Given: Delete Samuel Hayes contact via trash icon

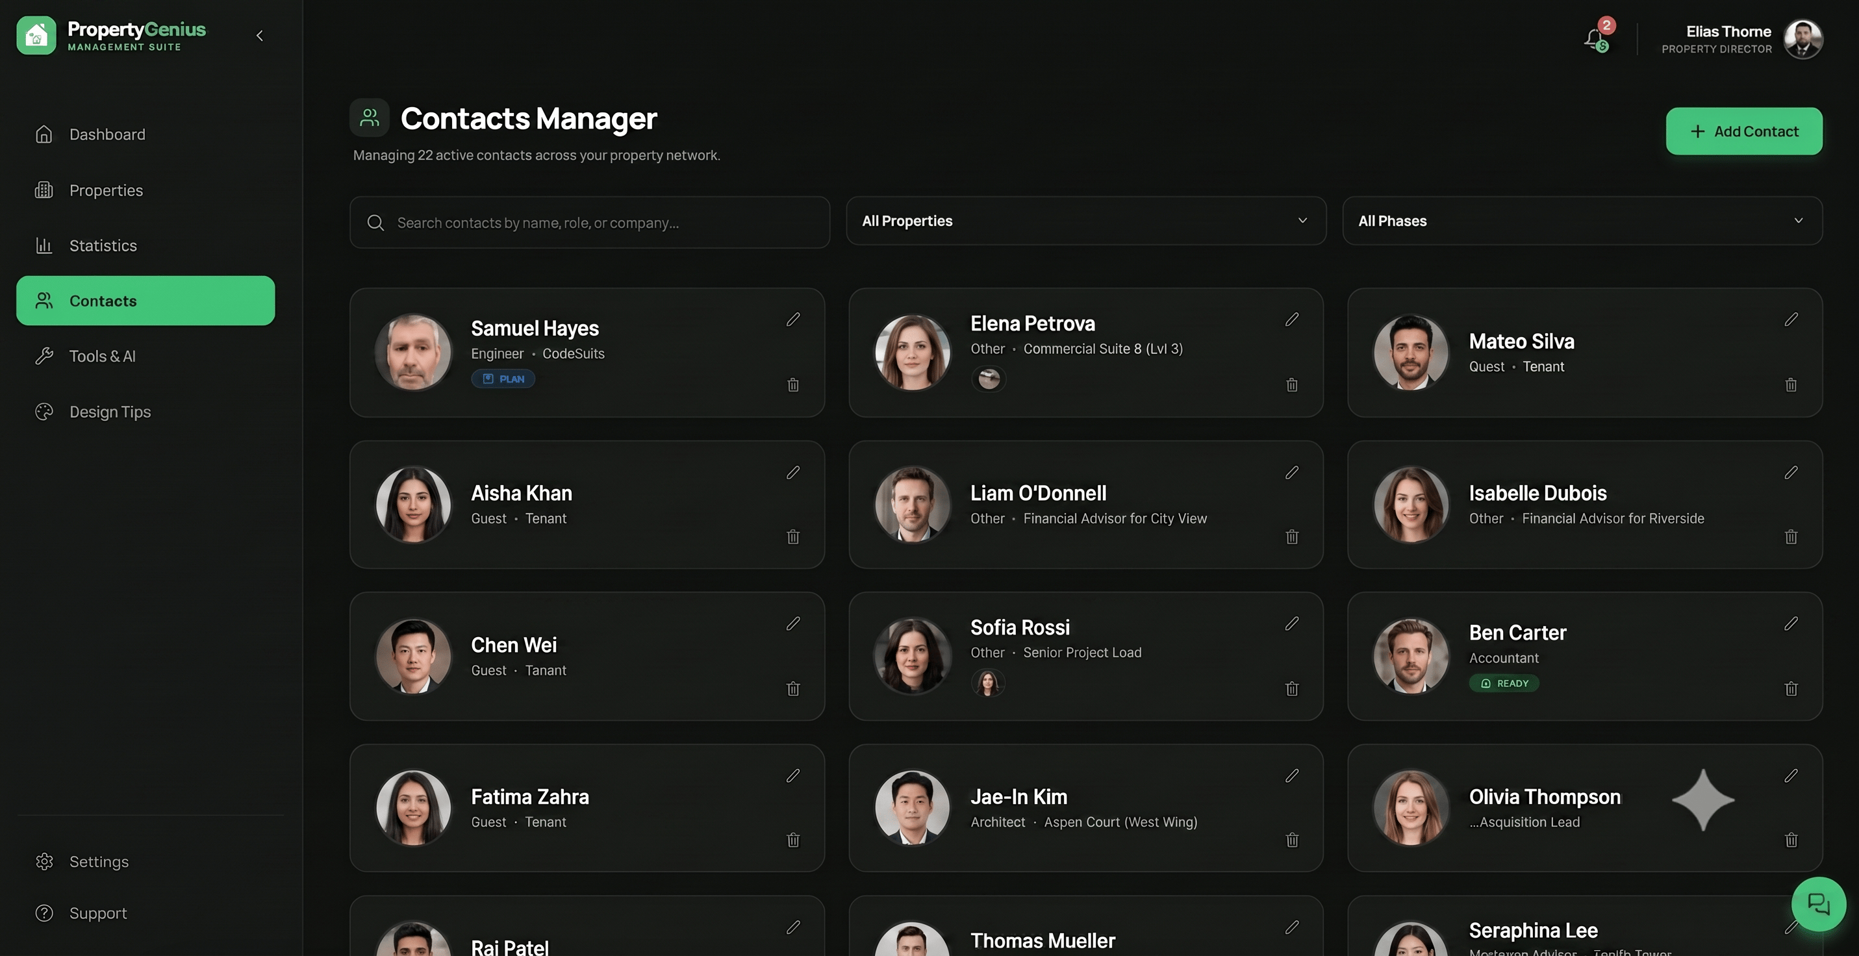Looking at the screenshot, I should [x=793, y=385].
